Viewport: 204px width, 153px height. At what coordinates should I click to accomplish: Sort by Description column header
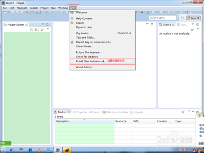coord(84,121)
